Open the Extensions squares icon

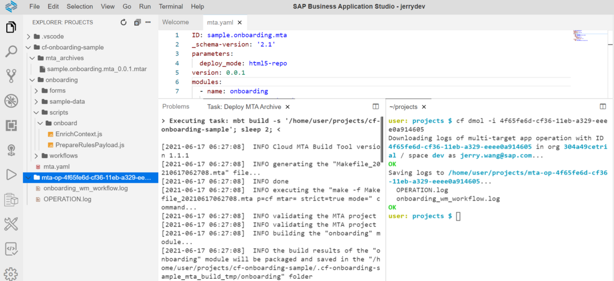pyautogui.click(x=11, y=126)
